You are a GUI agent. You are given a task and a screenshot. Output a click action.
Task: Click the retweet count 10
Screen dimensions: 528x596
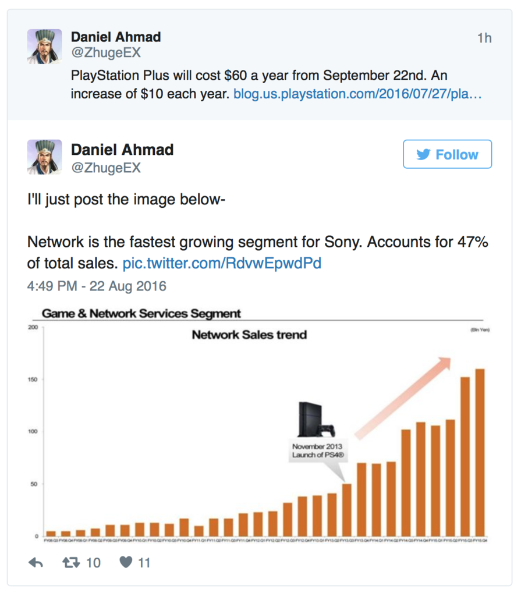94,563
